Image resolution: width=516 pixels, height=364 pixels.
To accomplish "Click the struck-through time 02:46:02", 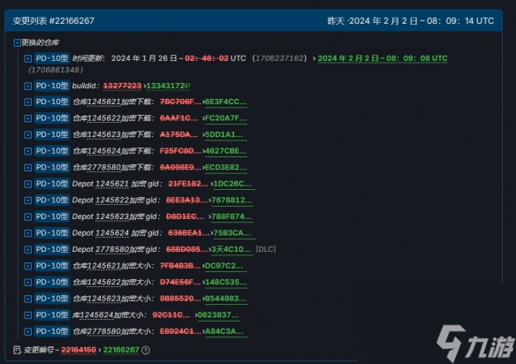I will (x=207, y=58).
